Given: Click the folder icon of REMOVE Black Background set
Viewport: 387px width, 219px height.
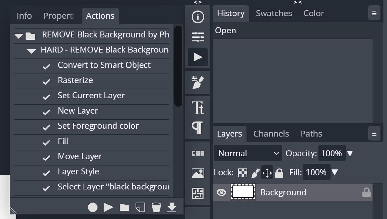Looking at the screenshot, I should (30, 36).
